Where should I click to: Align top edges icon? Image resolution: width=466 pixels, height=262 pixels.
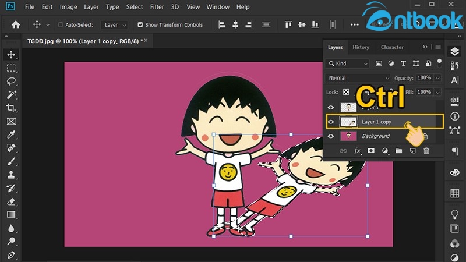(288, 24)
